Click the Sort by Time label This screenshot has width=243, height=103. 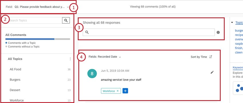pyautogui.click(x=199, y=57)
